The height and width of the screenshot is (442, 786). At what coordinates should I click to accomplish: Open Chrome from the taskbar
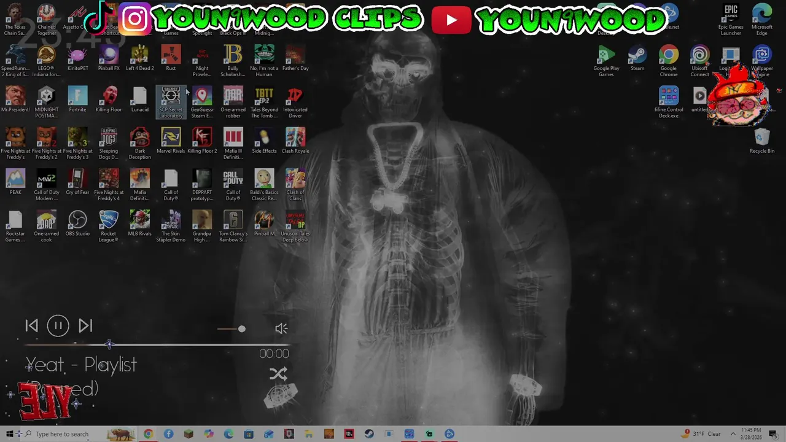(x=148, y=434)
